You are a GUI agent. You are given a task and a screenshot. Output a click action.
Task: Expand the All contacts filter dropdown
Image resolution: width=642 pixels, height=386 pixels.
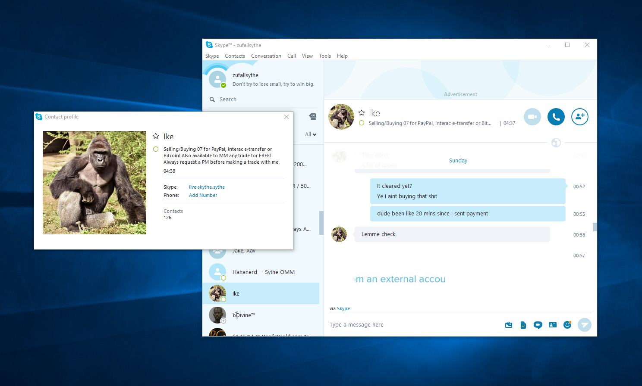click(x=311, y=134)
